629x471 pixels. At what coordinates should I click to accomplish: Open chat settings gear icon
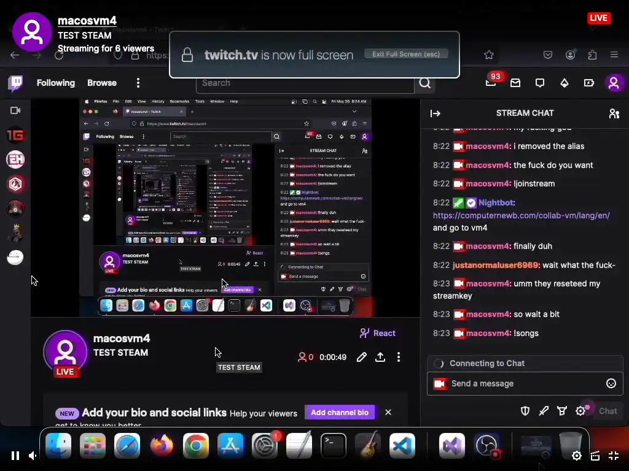580,411
